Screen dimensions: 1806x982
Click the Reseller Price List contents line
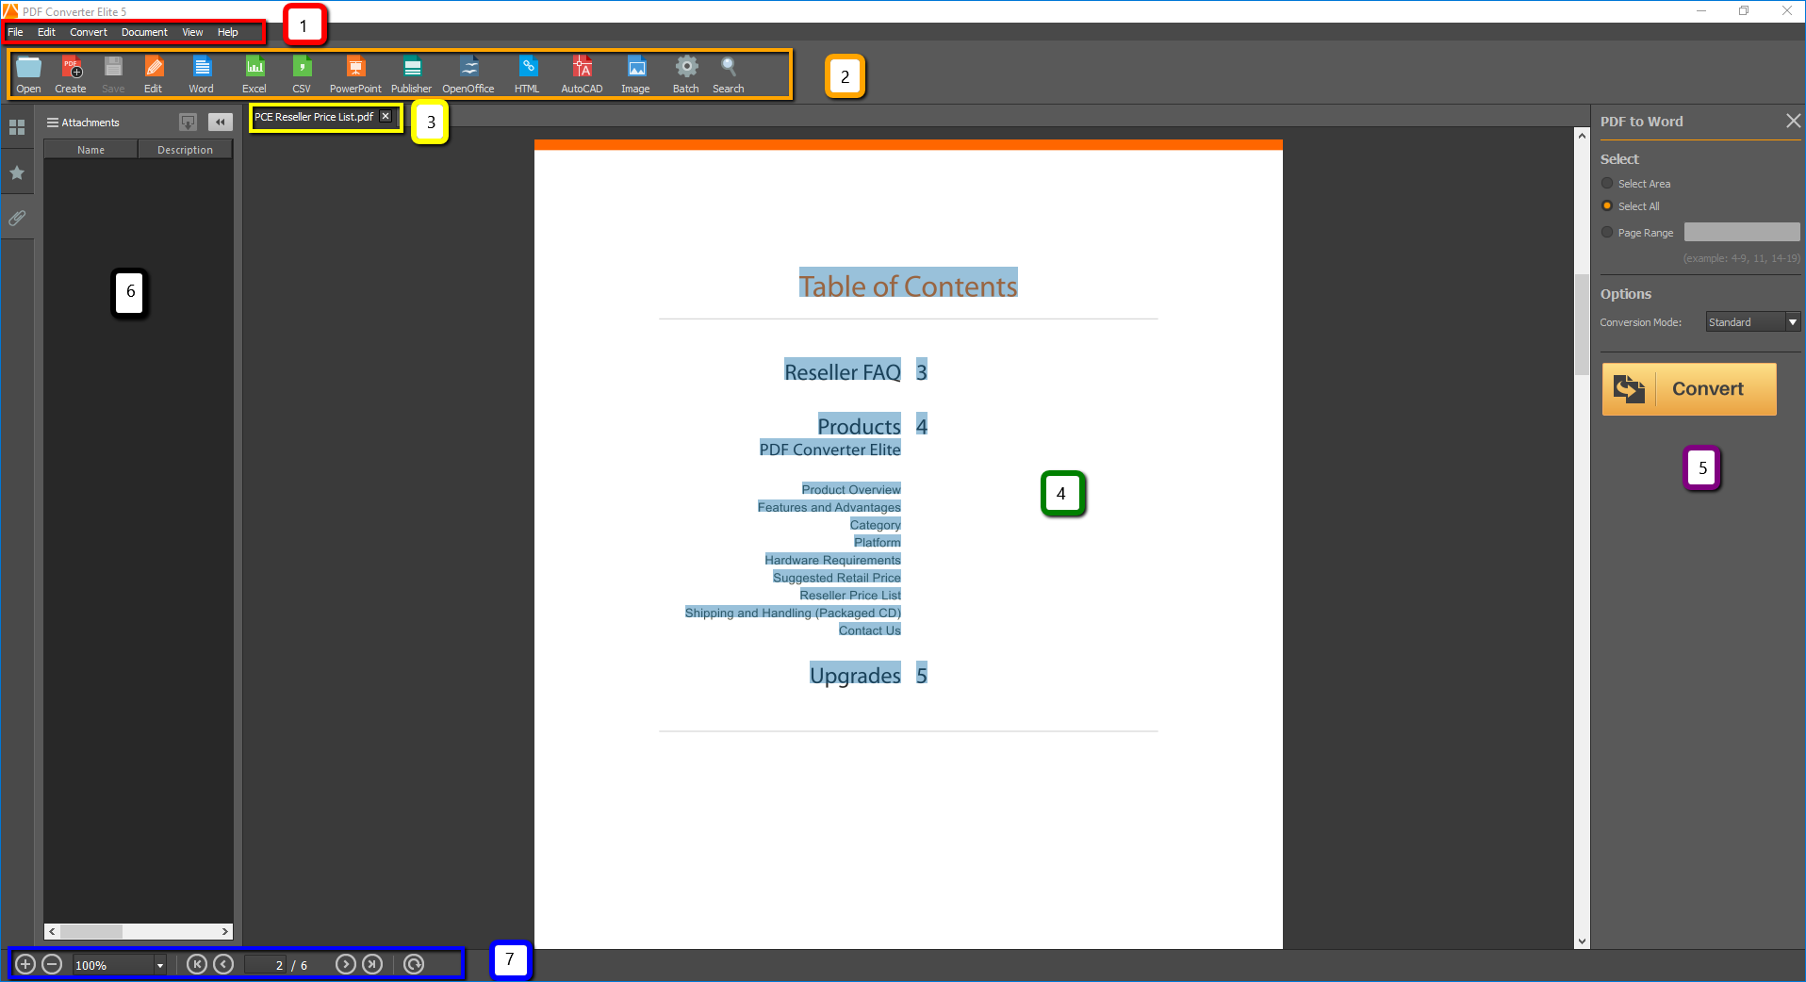(850, 595)
